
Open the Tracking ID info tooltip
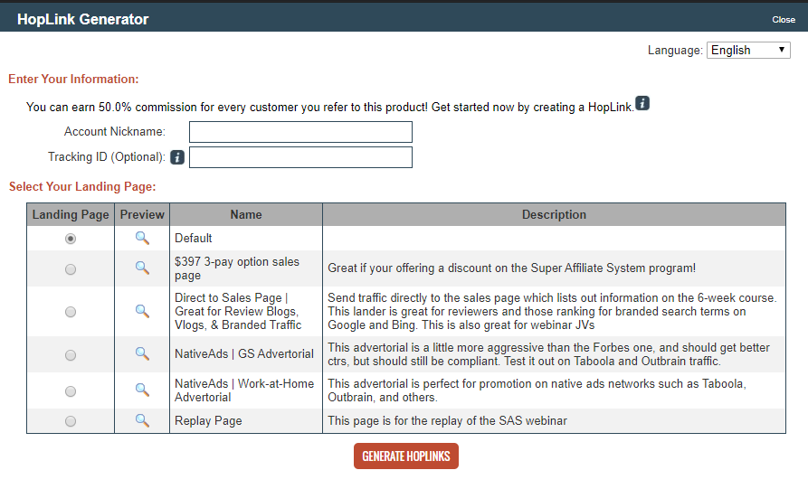pyautogui.click(x=177, y=157)
